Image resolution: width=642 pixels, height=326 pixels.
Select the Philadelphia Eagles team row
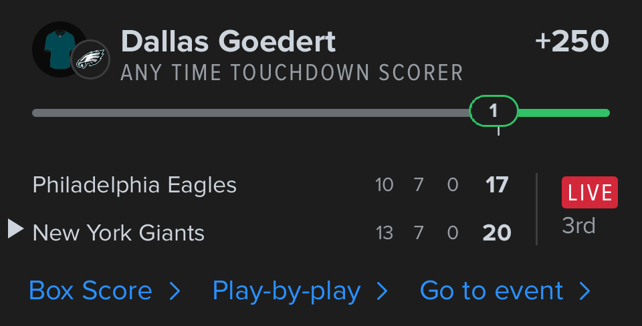(x=134, y=185)
